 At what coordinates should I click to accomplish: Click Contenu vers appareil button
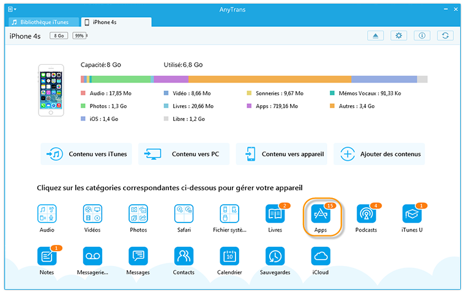coord(281,154)
